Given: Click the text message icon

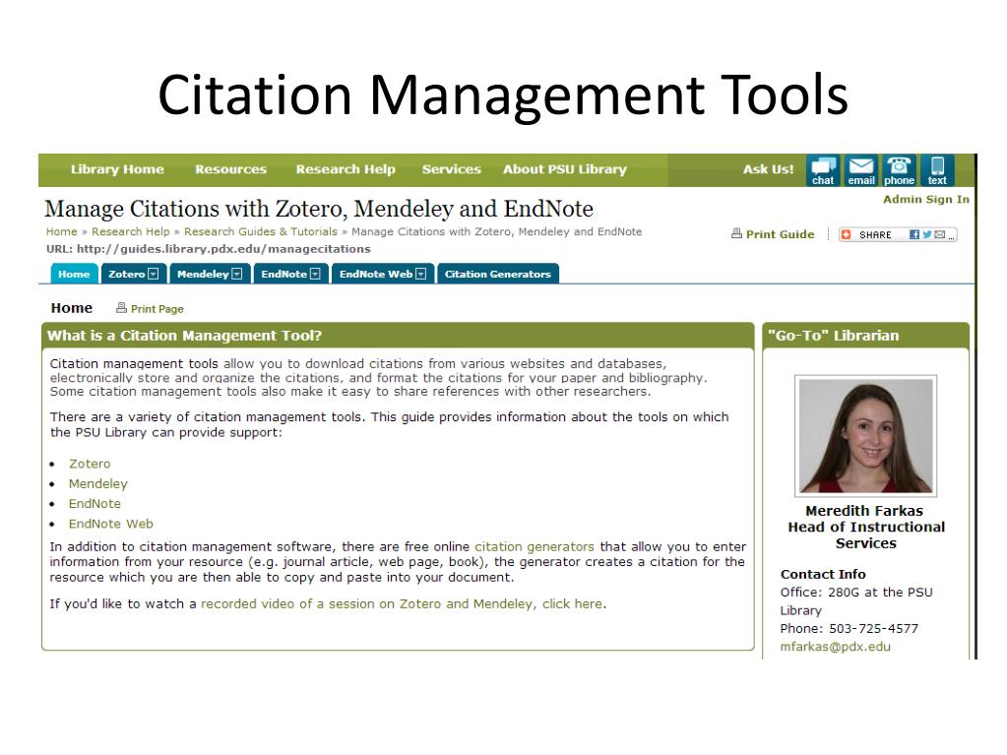Looking at the screenshot, I should 937,170.
